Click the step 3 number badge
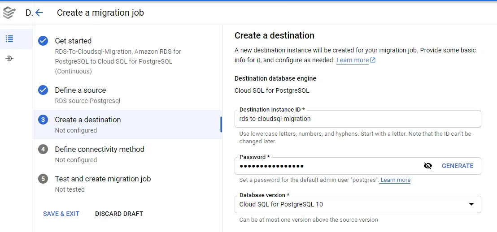The height and width of the screenshot is (232, 497). [43, 120]
